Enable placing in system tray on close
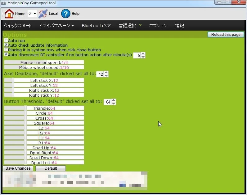This screenshot has height=195, width=247. click(6, 49)
